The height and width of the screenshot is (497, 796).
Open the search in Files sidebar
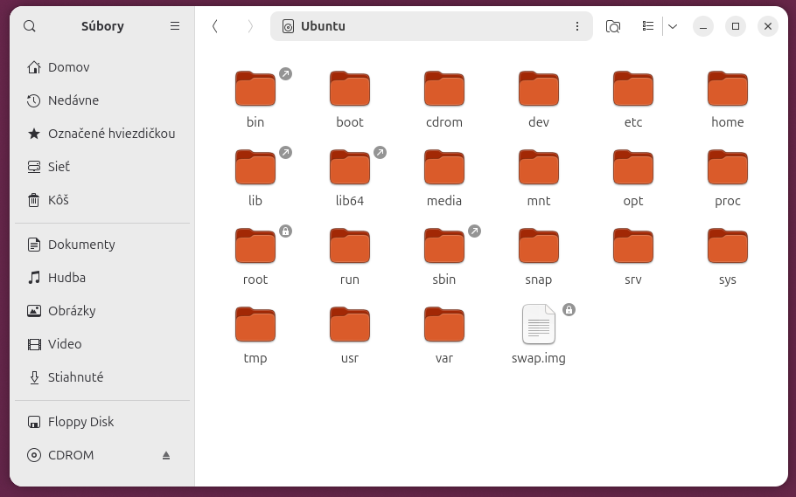point(30,26)
